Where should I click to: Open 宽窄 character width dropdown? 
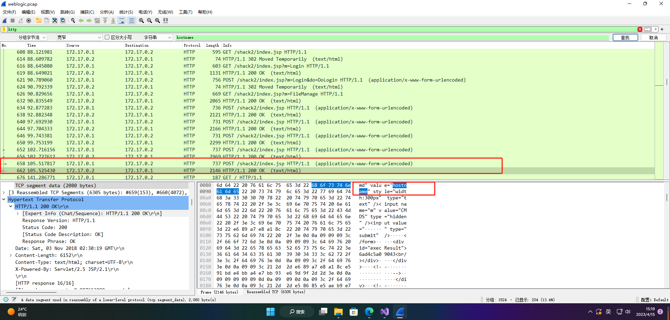pyautogui.click(x=79, y=37)
